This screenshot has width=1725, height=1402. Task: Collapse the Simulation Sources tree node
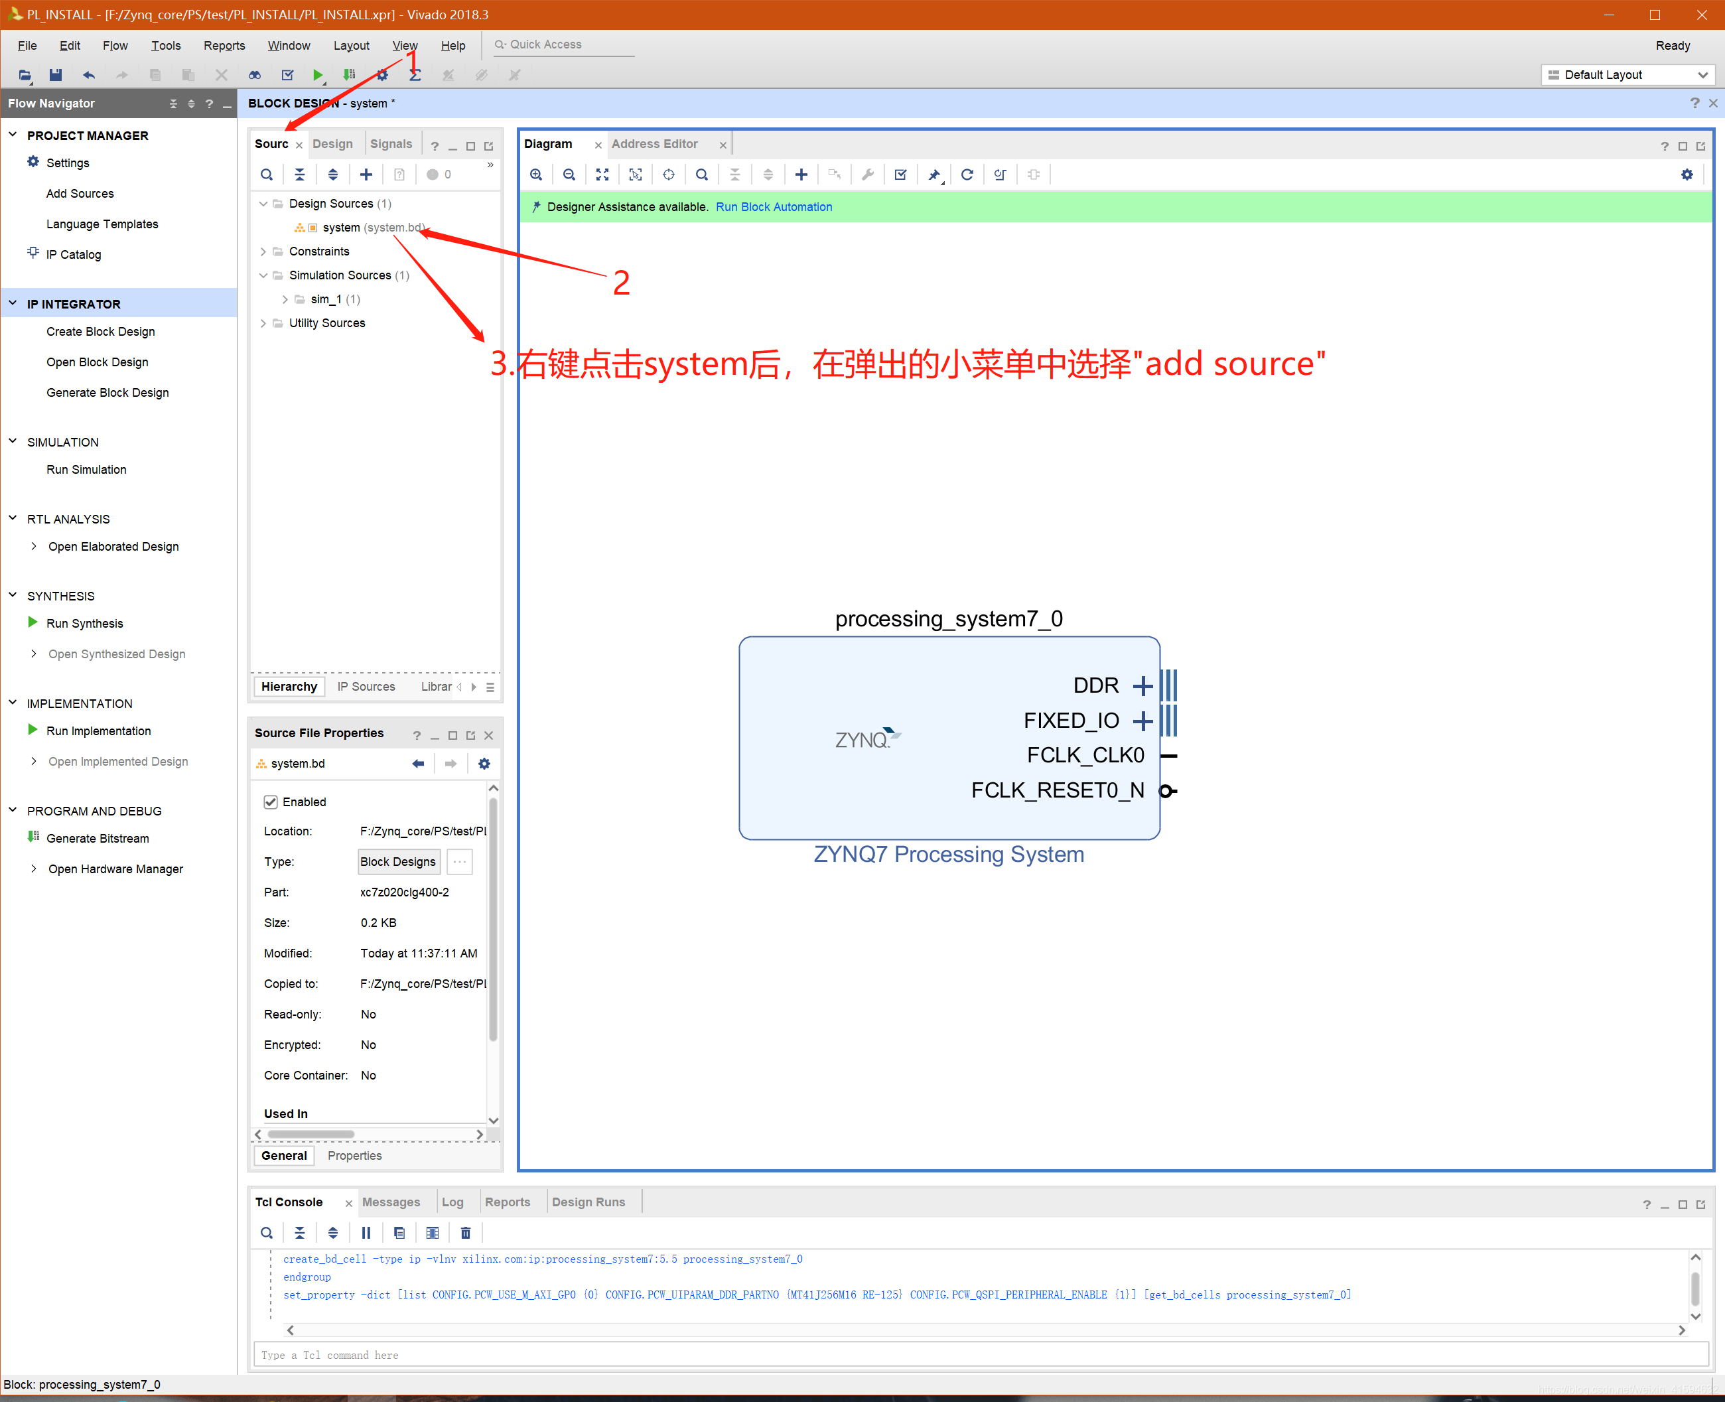tap(263, 275)
